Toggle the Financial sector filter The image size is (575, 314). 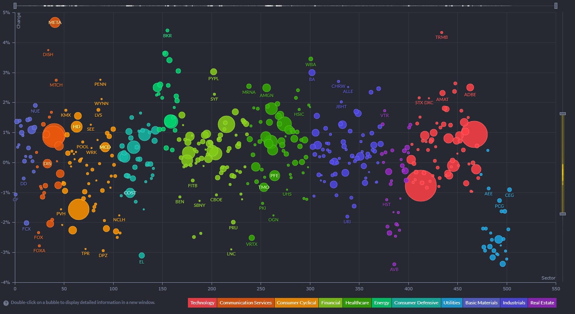(x=330, y=303)
